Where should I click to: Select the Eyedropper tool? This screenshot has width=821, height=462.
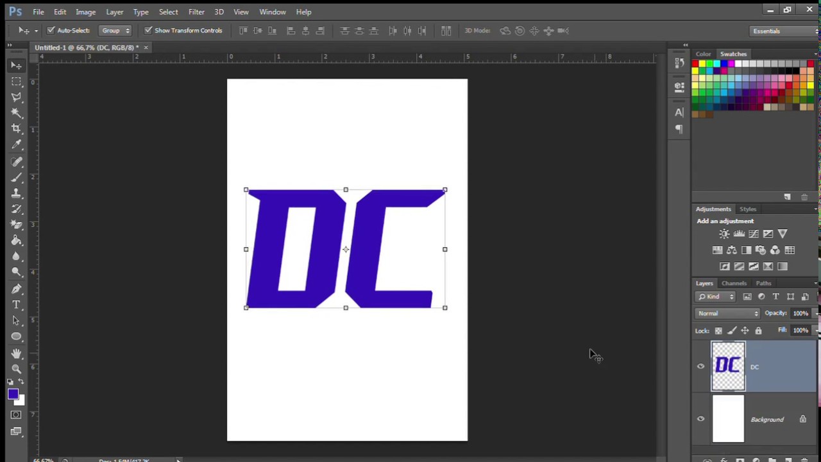click(17, 144)
